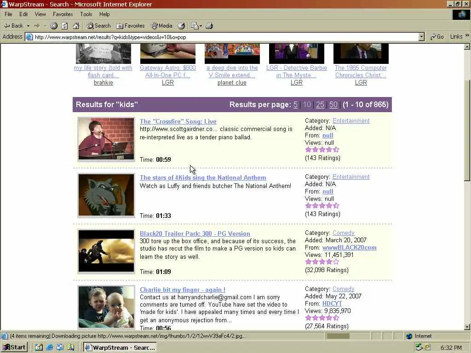Open 'Black20 Trailer Park: 300 - PG Version'
The image size is (471, 353).
click(195, 233)
